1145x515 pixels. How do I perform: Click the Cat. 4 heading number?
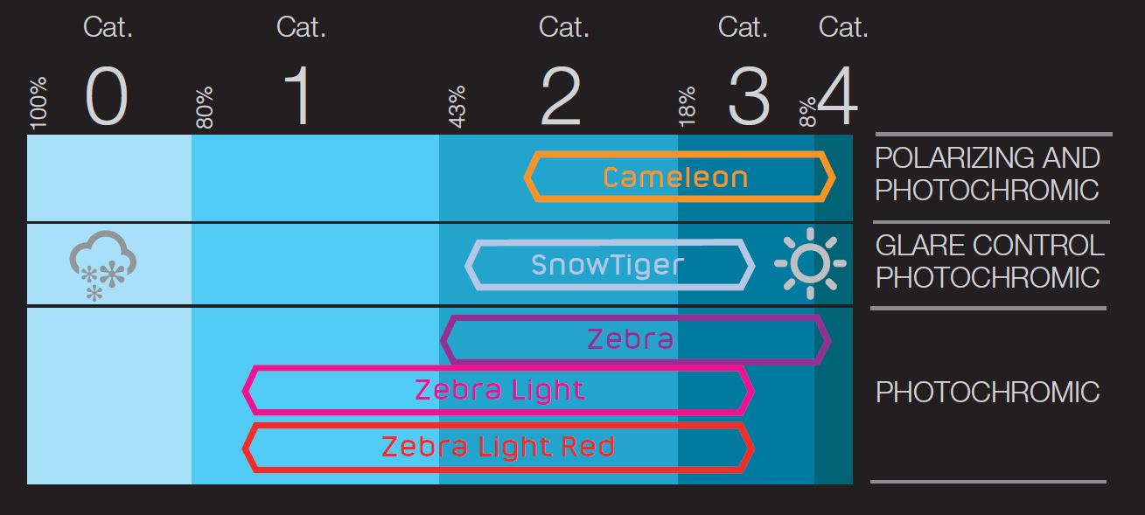click(838, 96)
